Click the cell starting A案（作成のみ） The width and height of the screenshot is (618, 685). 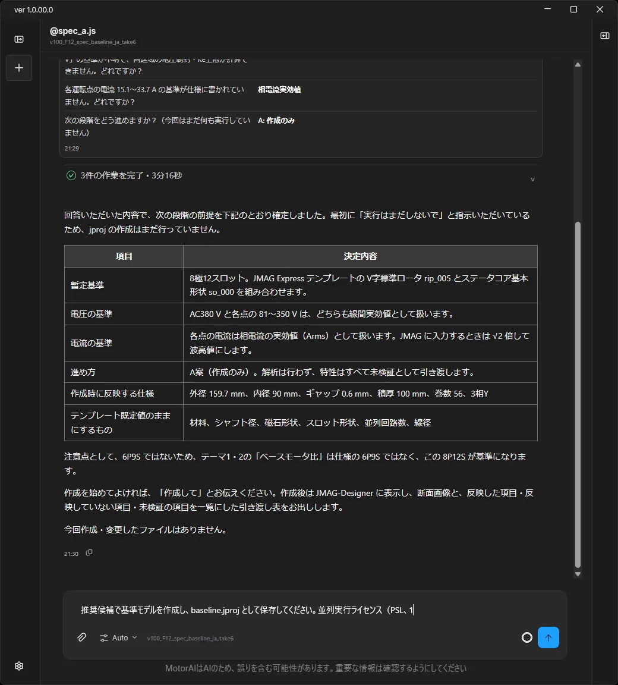click(360, 372)
